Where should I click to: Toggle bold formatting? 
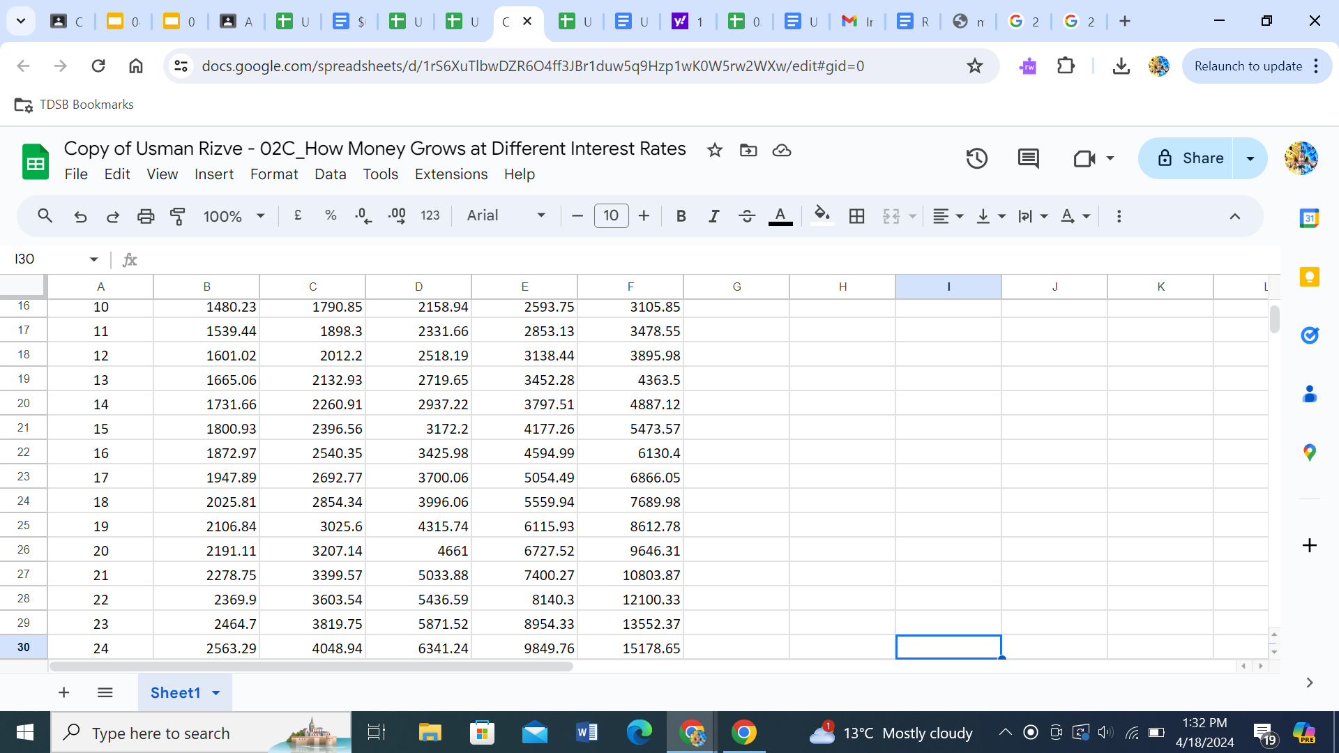[x=681, y=216]
